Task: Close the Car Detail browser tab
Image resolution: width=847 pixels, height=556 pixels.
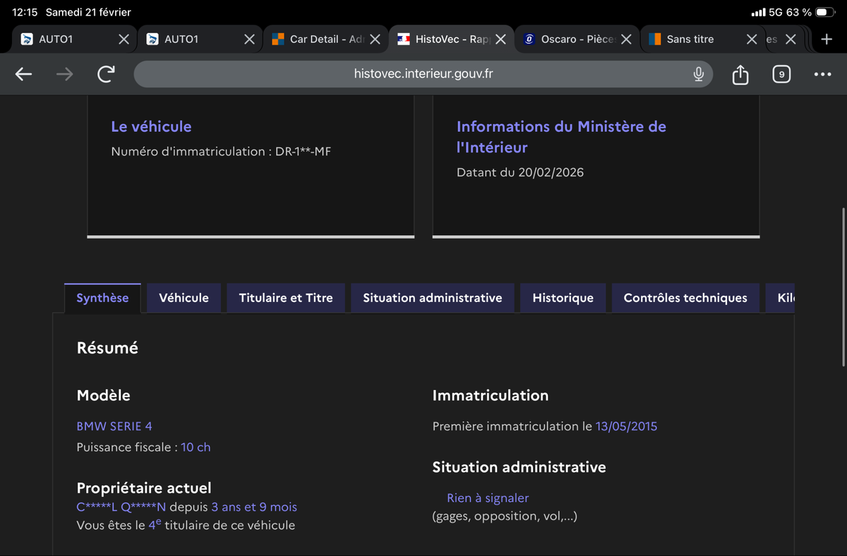Action: tap(375, 40)
